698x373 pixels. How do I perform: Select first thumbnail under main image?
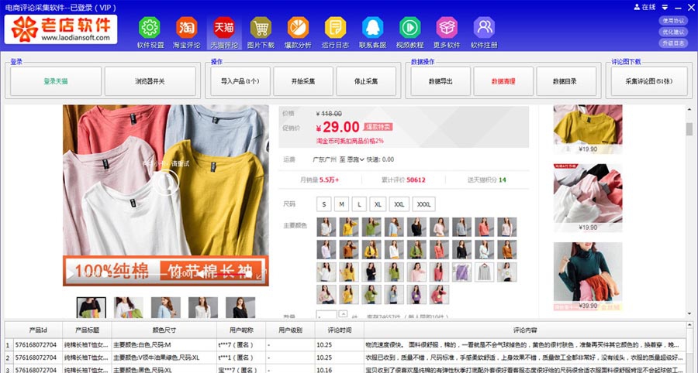coord(92,307)
